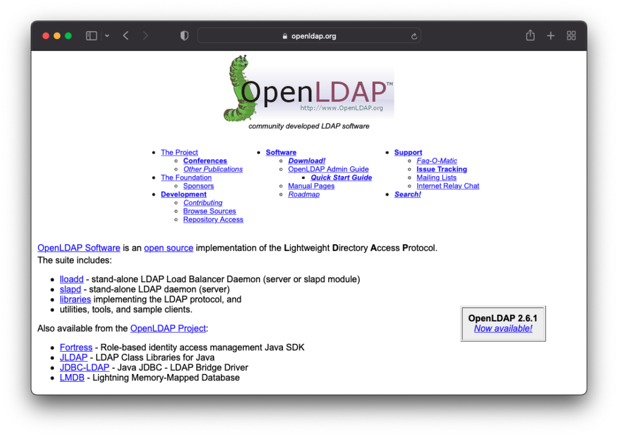Open the slapd link
The height and width of the screenshot is (436, 618).
[x=70, y=289]
